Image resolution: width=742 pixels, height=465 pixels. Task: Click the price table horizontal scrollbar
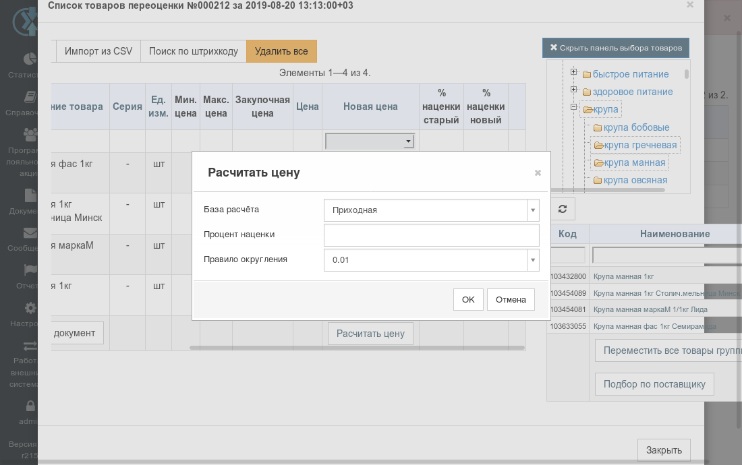click(357, 348)
